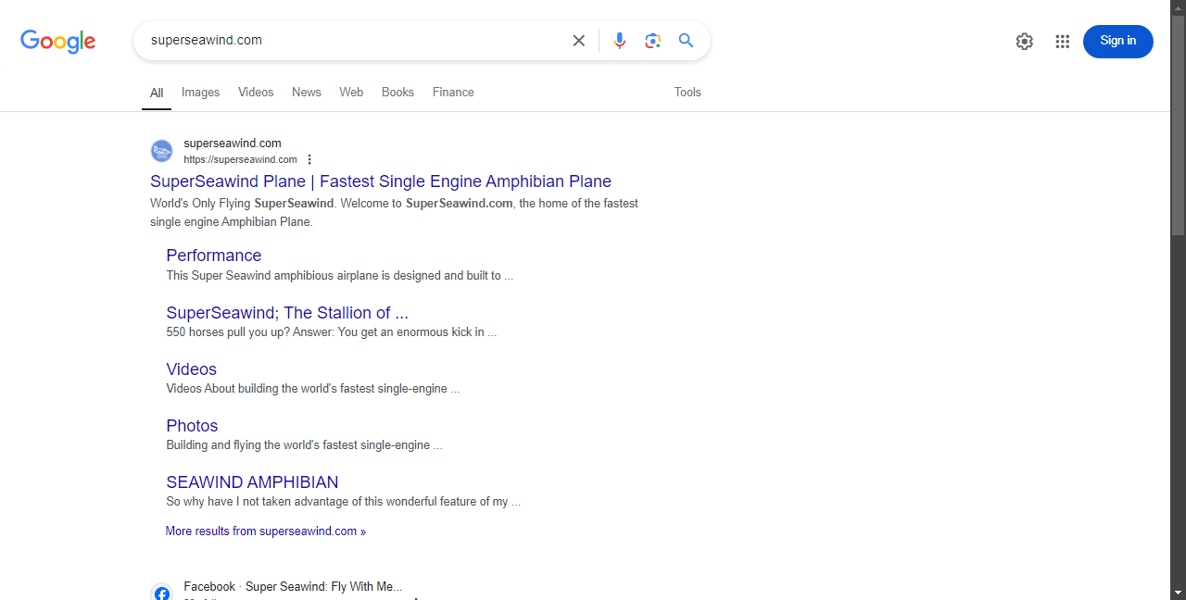1186x600 pixels.
Task: Open the SuperSeawind Plane result title
Action: point(381,181)
